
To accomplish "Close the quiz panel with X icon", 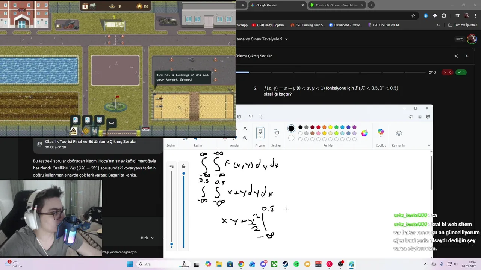I will [x=467, y=56].
